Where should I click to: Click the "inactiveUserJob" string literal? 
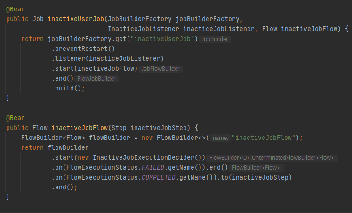point(162,39)
